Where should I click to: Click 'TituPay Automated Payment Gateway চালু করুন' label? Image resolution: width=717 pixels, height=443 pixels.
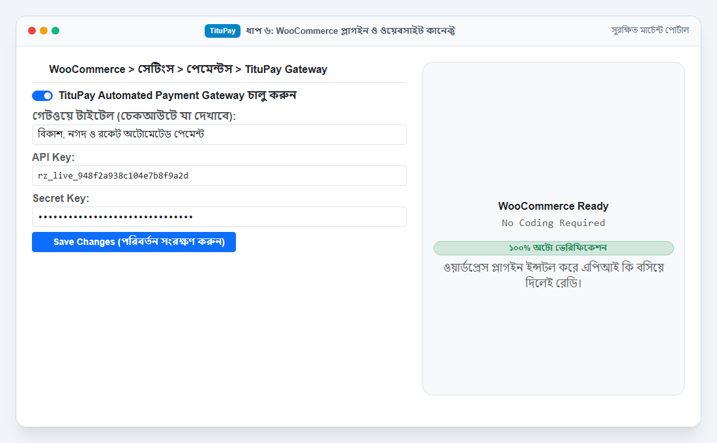[x=177, y=96]
